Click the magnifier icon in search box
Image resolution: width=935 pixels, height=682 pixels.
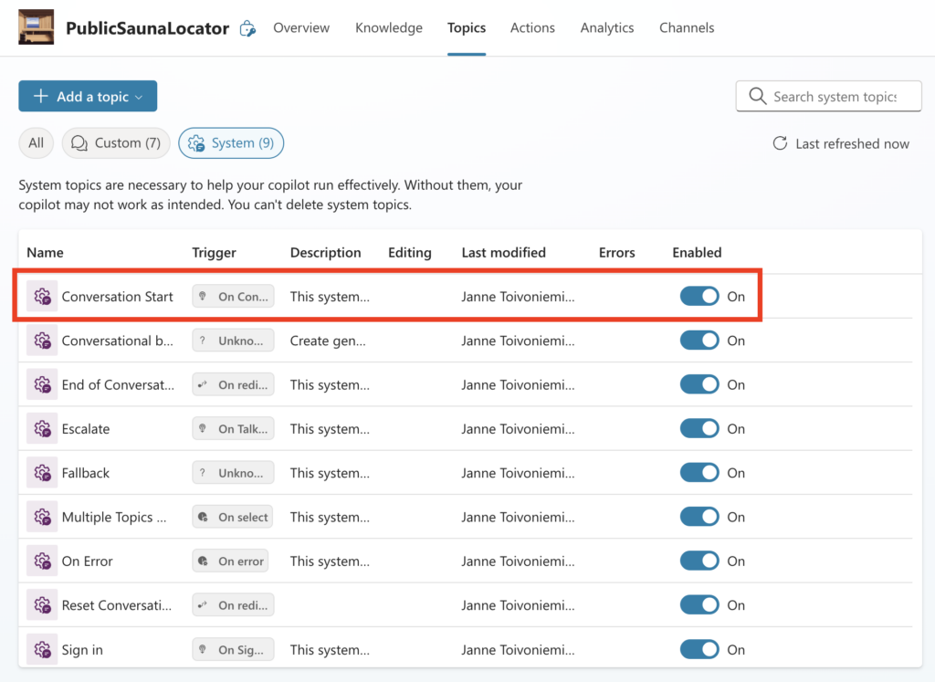click(757, 97)
